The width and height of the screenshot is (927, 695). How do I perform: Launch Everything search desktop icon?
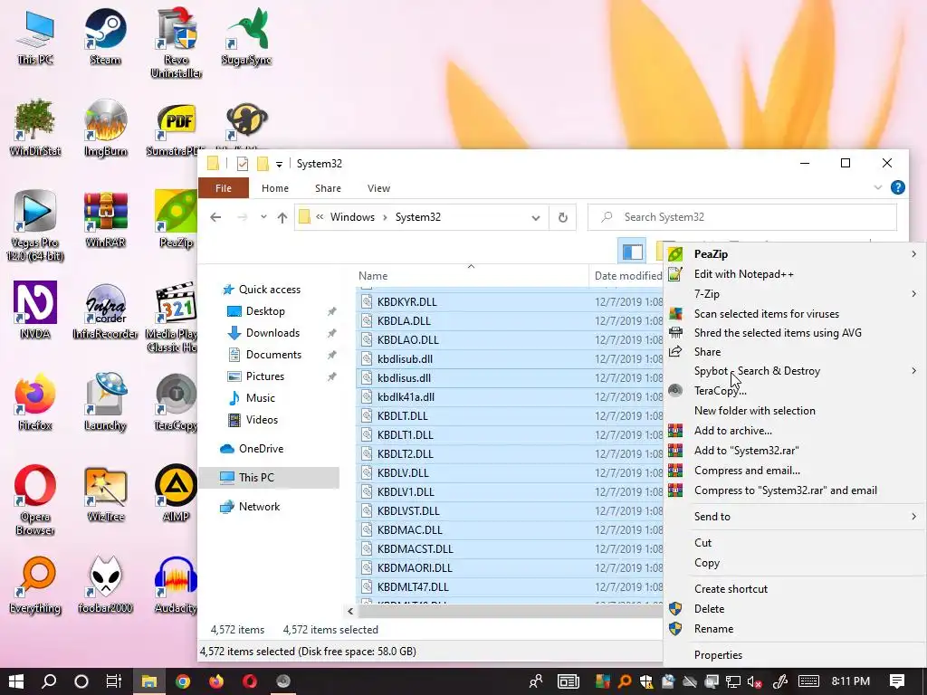coord(35,586)
